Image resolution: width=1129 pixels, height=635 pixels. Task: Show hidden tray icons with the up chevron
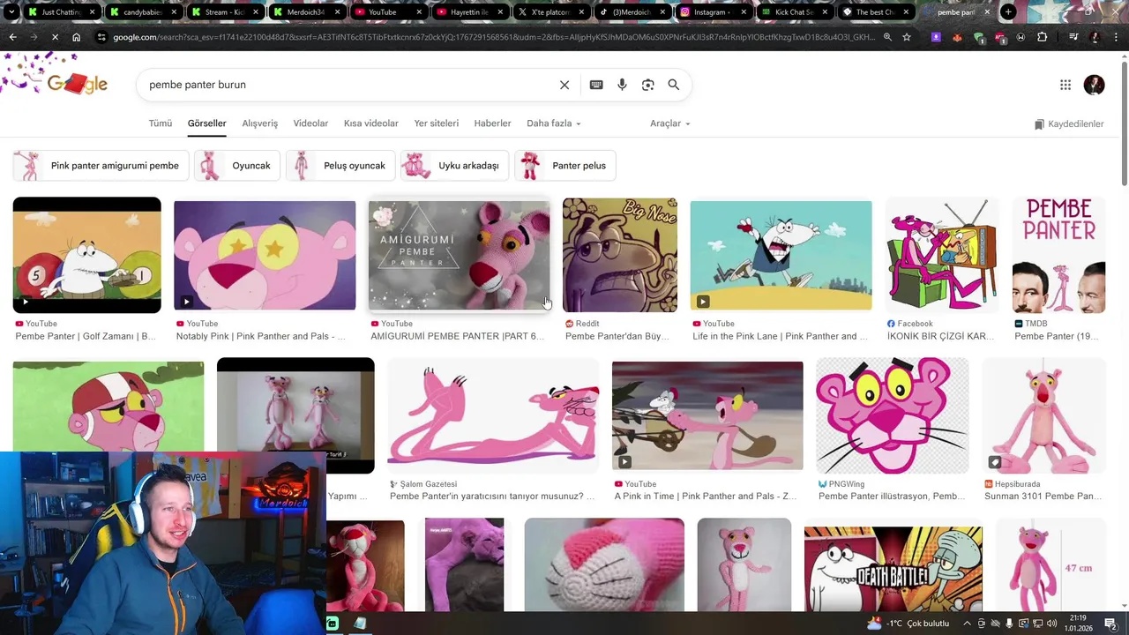pyautogui.click(x=967, y=624)
